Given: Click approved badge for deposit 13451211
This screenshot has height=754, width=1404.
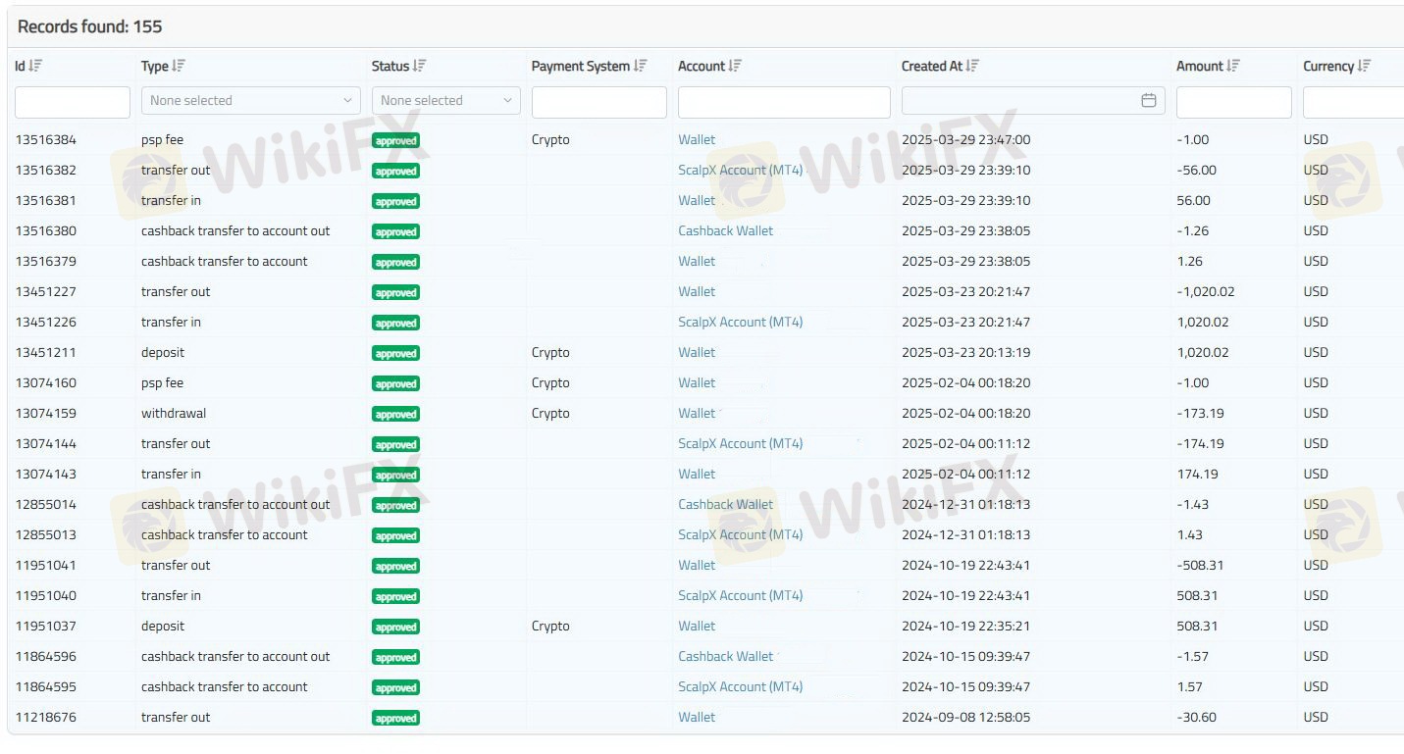Looking at the screenshot, I should coord(396,353).
